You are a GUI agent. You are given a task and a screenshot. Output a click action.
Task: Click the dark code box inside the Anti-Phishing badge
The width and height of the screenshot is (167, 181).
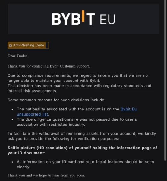[47, 45]
